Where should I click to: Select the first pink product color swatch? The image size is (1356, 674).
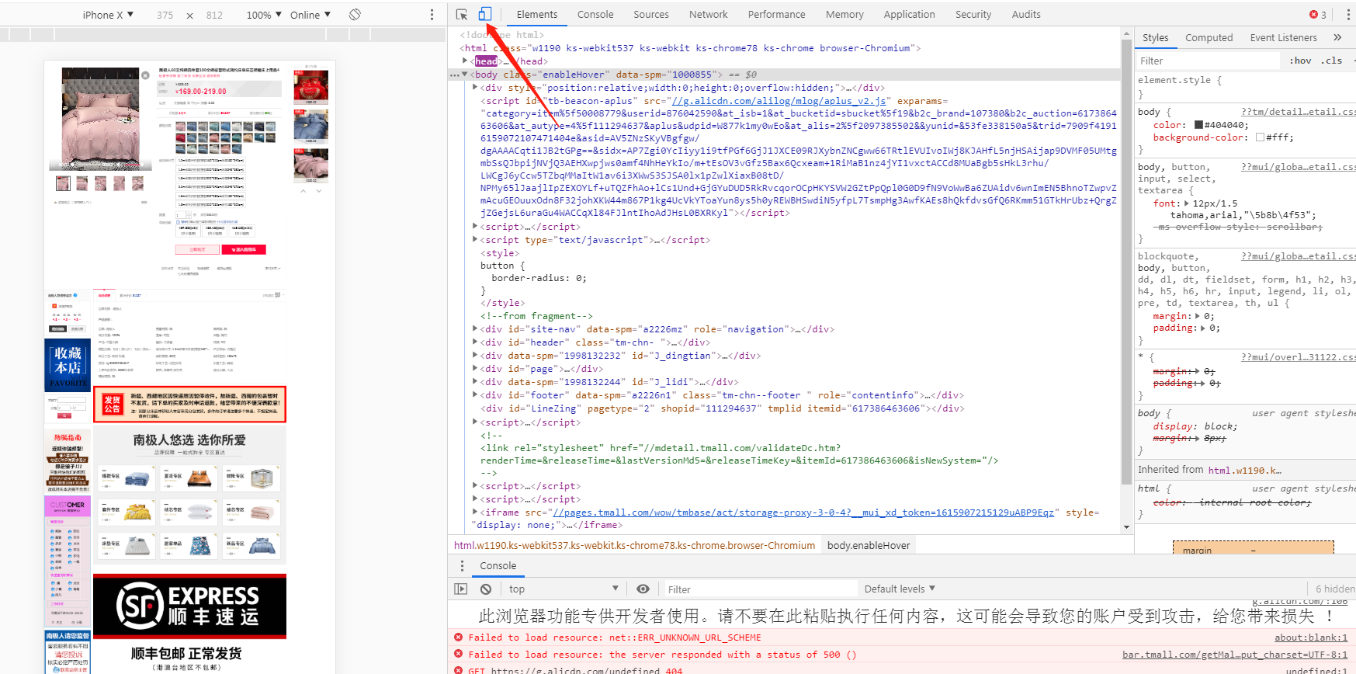pyautogui.click(x=180, y=127)
